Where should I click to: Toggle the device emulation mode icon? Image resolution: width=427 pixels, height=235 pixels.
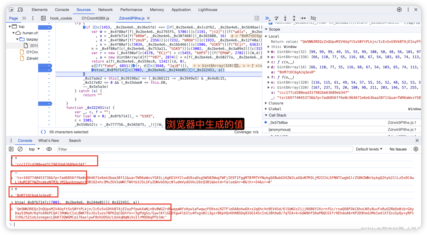click(20, 9)
